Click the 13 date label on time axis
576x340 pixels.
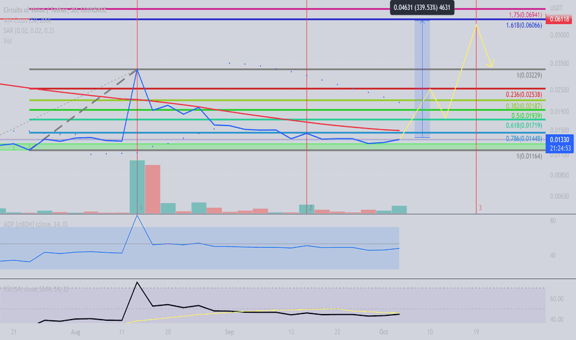tap(291, 332)
